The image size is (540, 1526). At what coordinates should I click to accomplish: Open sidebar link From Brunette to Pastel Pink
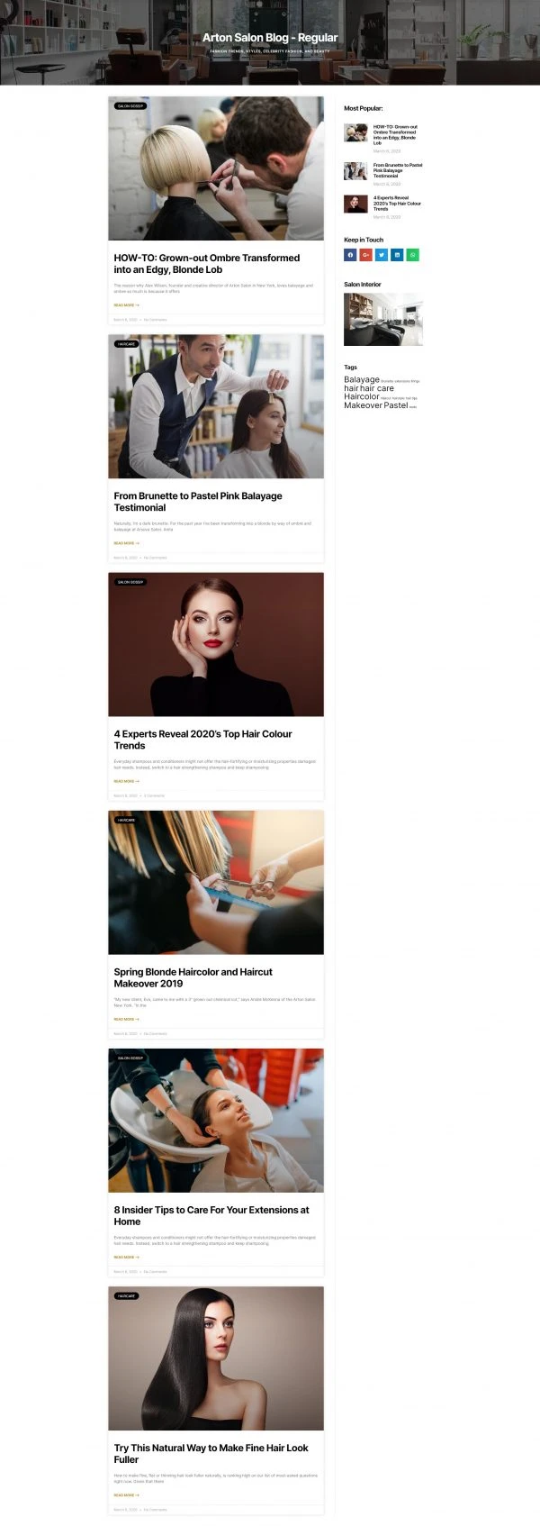click(398, 170)
